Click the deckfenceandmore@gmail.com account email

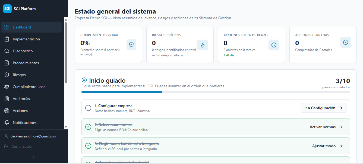coord(33,136)
